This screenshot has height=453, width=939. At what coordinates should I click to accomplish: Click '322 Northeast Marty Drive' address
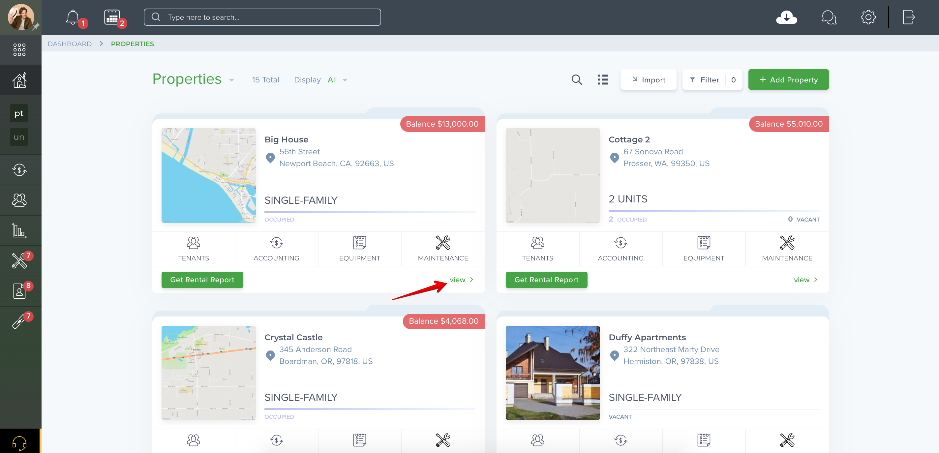coord(671,349)
